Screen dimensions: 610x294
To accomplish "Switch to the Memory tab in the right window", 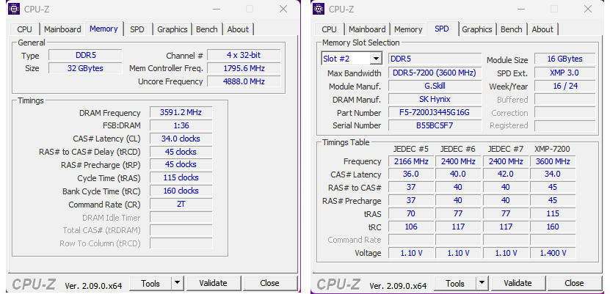I will tap(408, 29).
